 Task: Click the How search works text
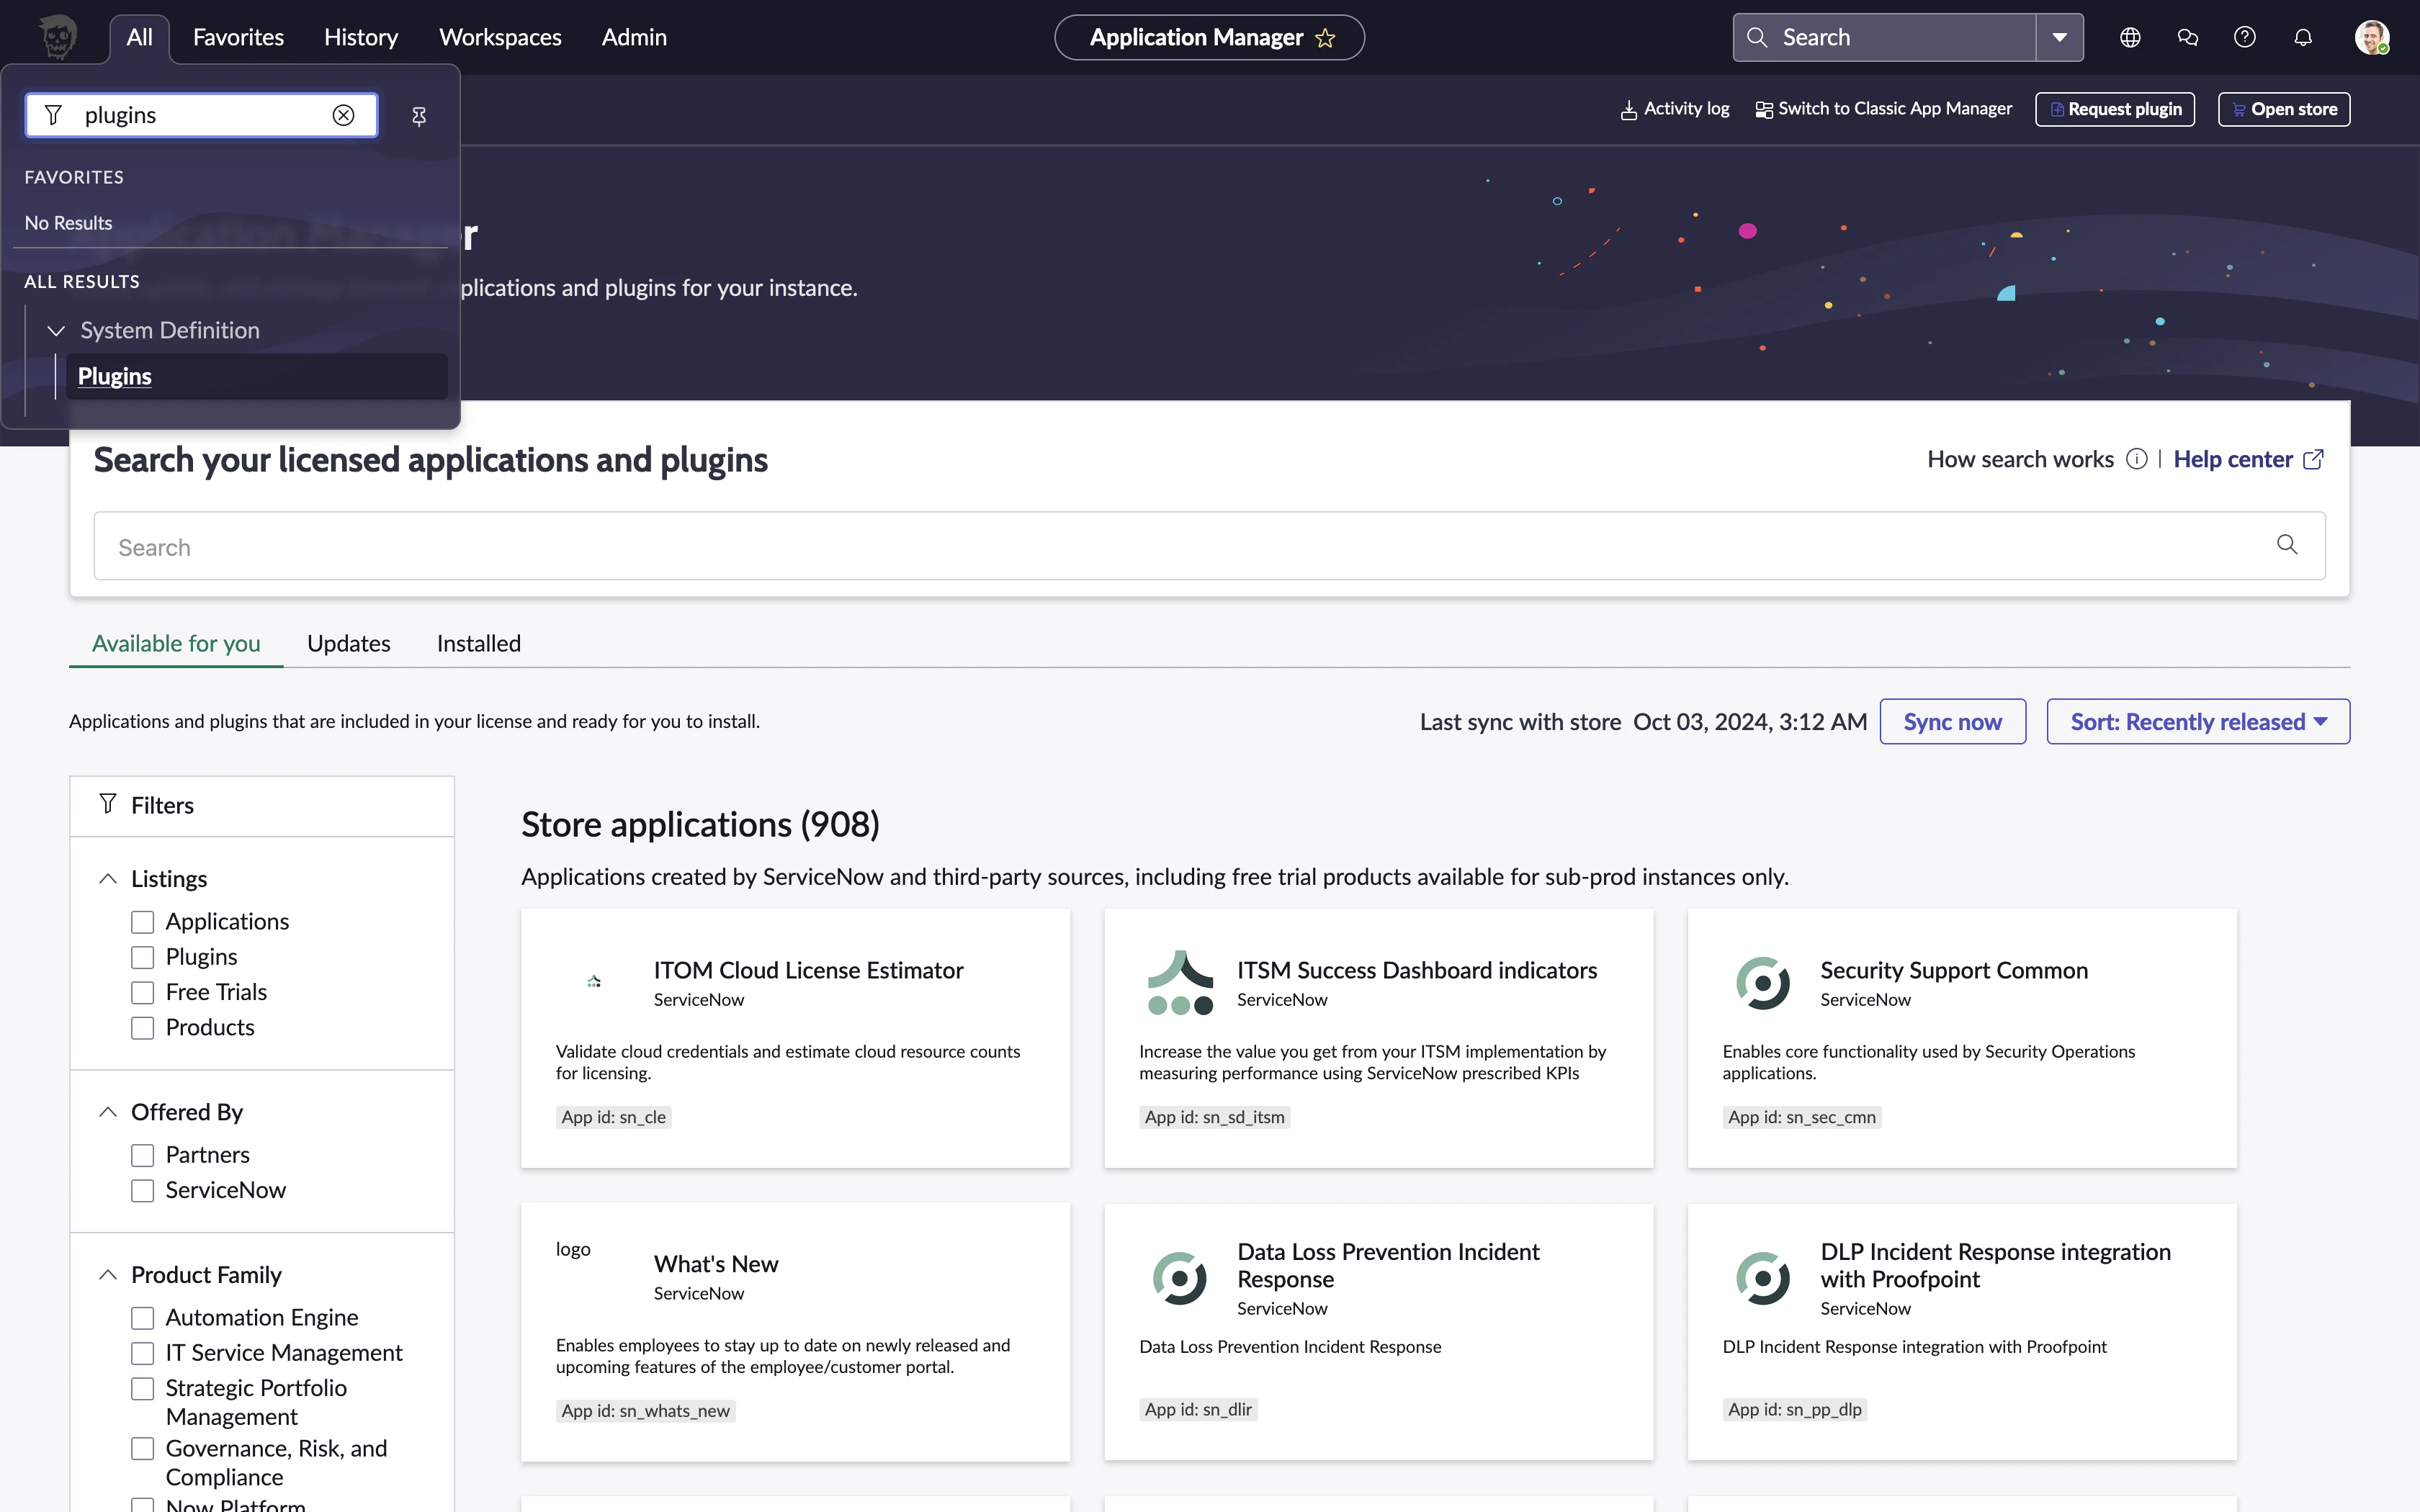(x=2020, y=459)
